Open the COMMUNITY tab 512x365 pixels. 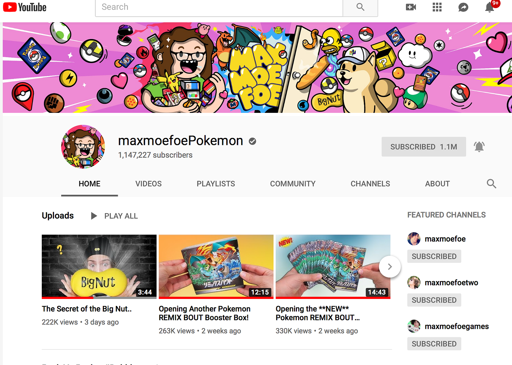click(293, 184)
